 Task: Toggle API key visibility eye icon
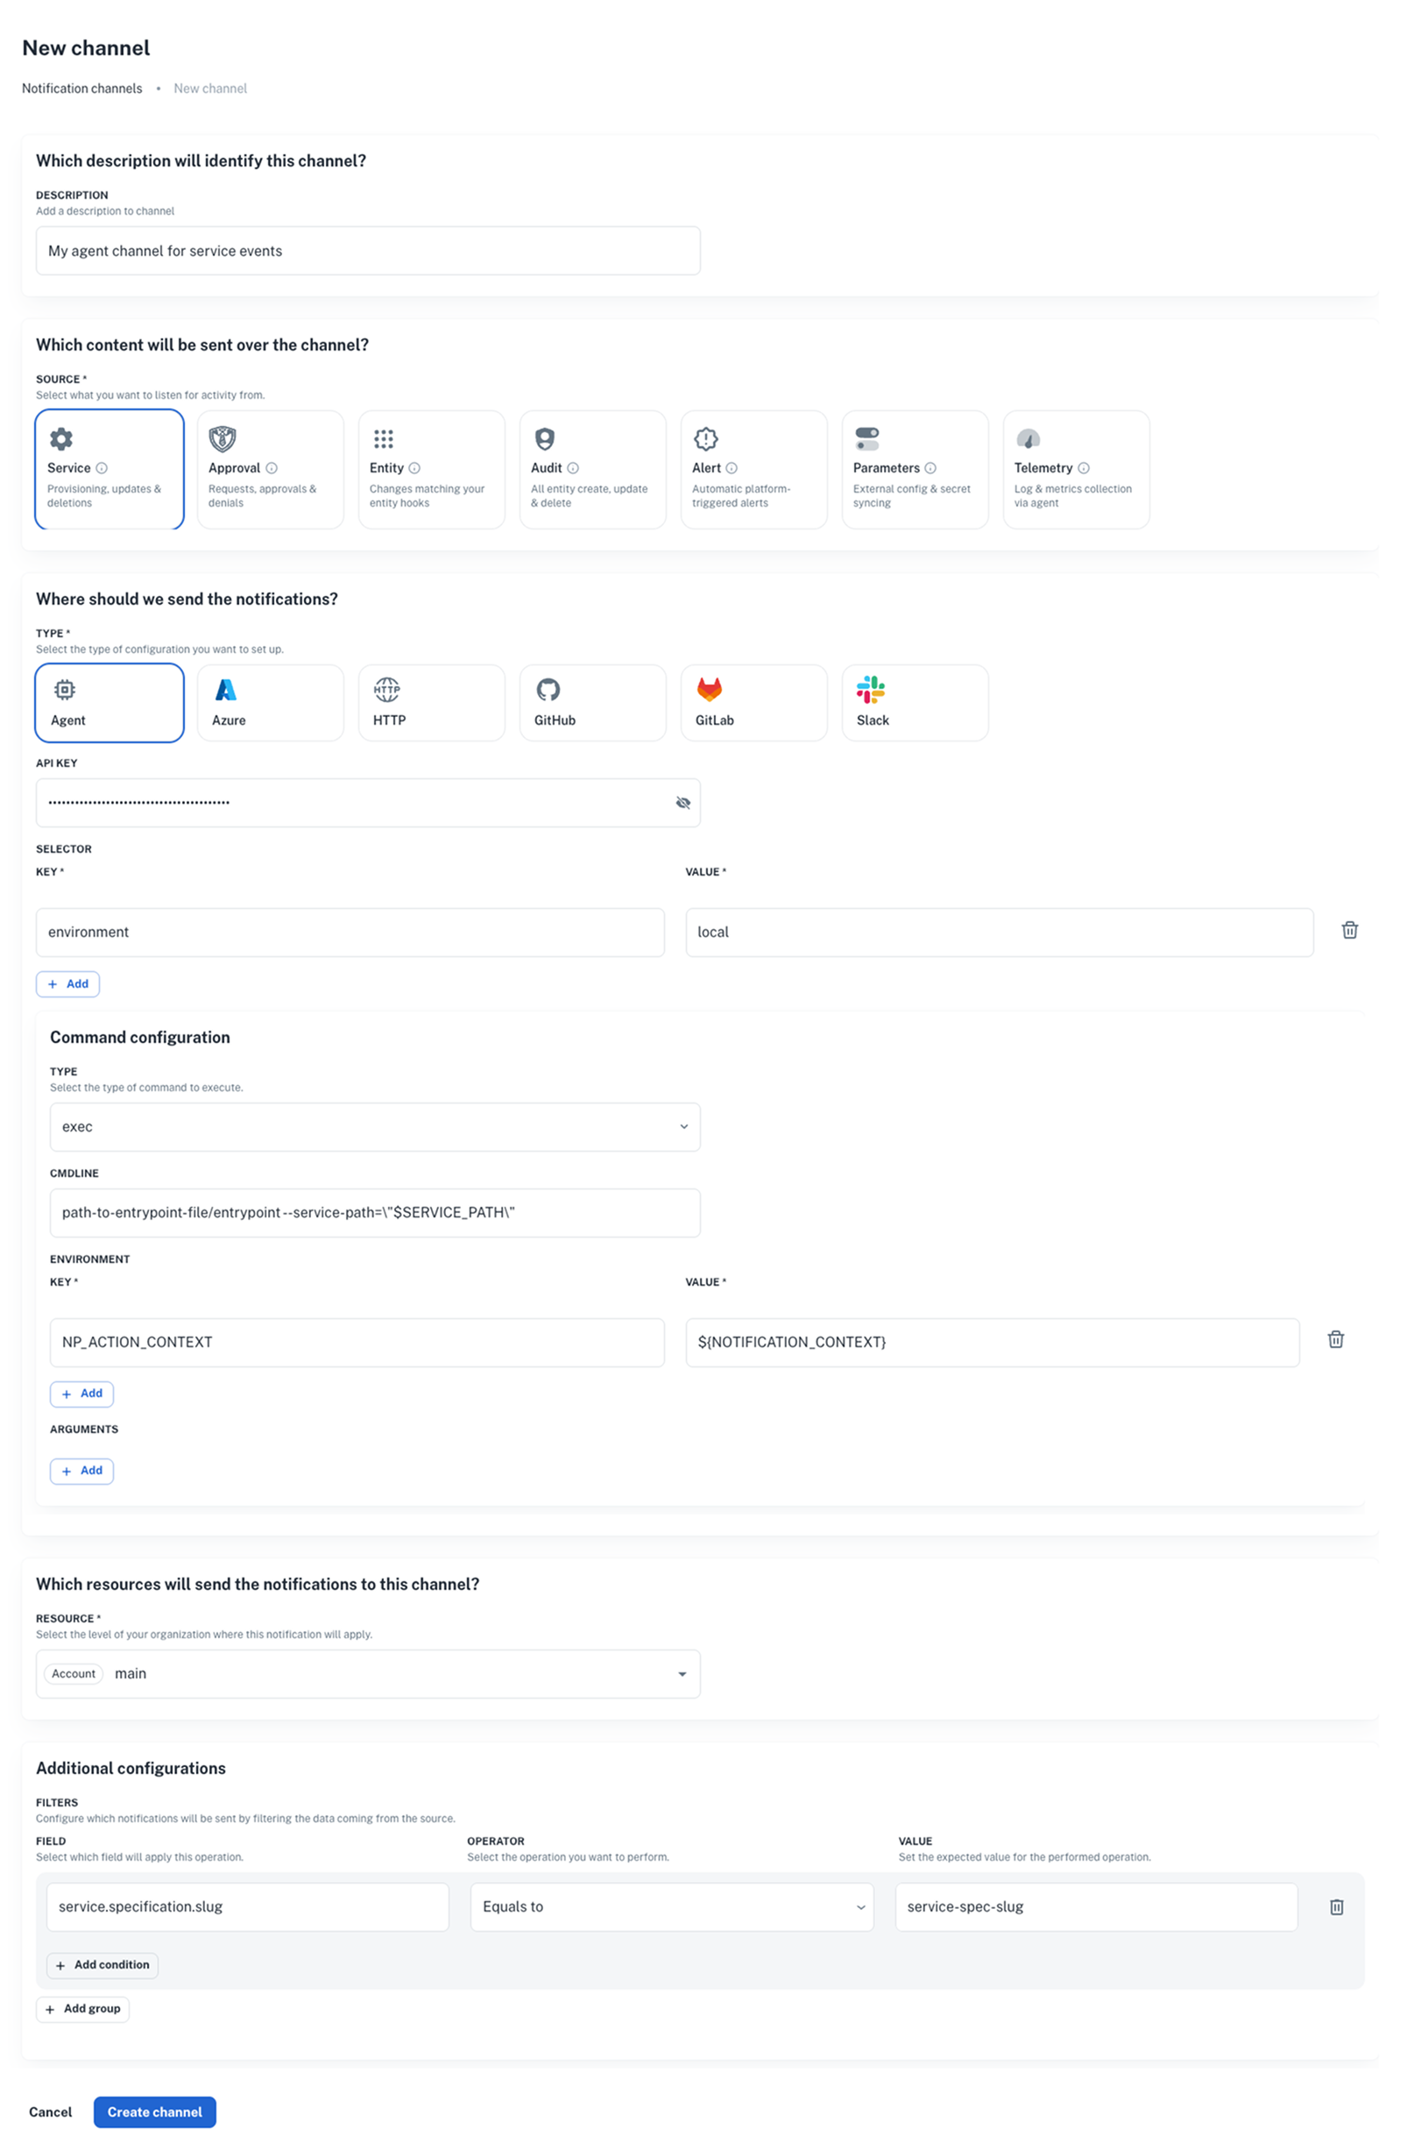pyautogui.click(x=682, y=803)
